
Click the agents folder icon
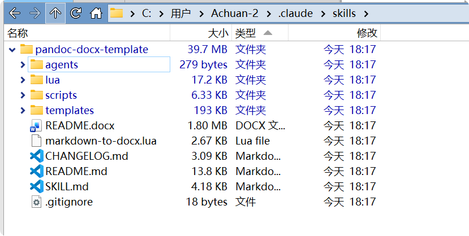pyautogui.click(x=37, y=64)
